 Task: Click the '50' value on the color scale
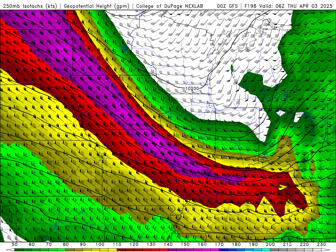coord(15,244)
